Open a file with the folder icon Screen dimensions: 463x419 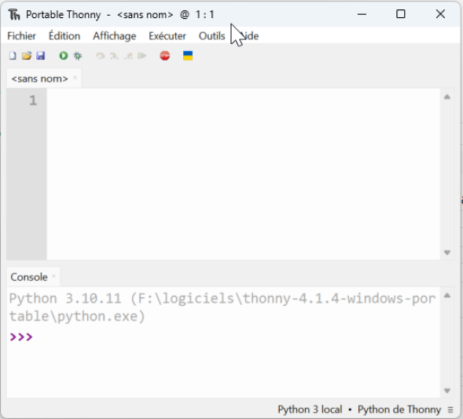click(27, 56)
